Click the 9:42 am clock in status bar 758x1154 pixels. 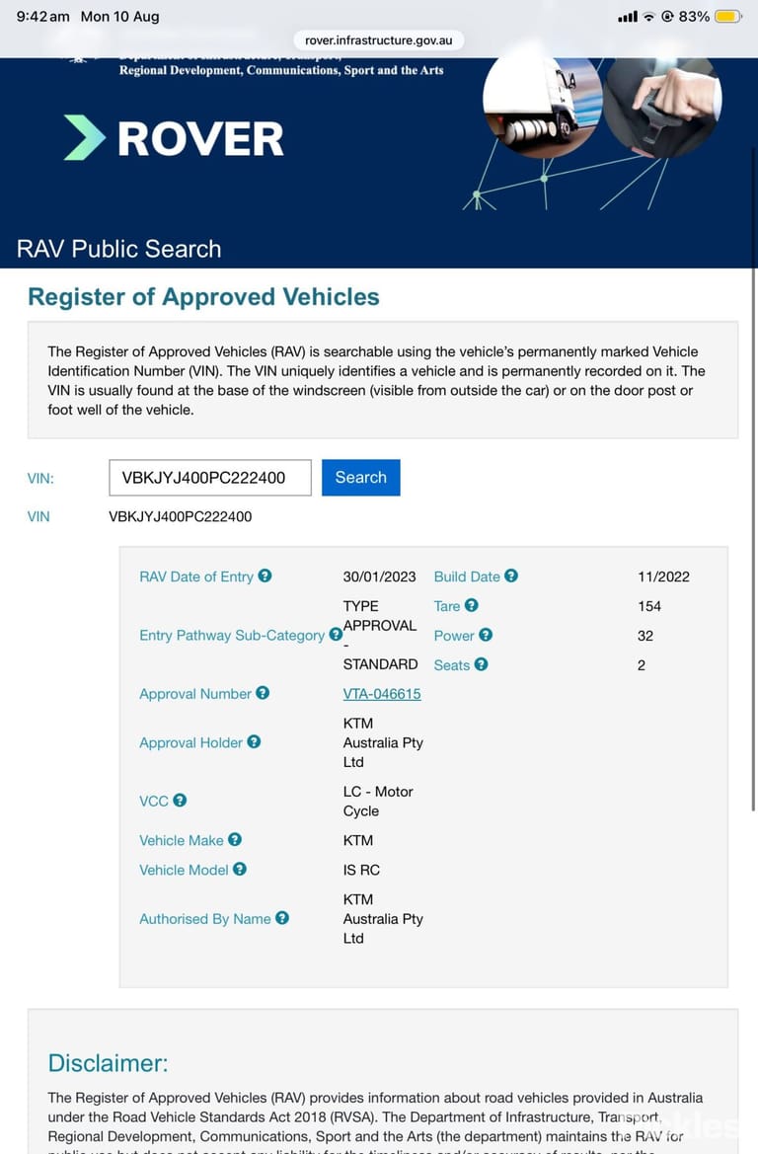[x=42, y=16]
